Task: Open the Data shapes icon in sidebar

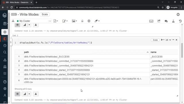Action: coord(5,60)
